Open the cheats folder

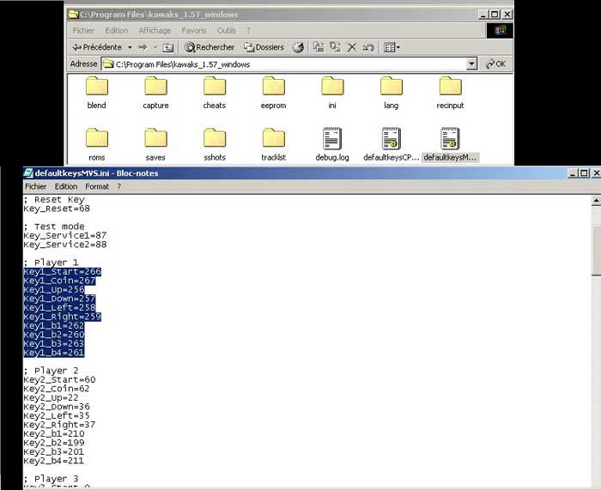click(215, 87)
